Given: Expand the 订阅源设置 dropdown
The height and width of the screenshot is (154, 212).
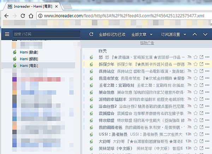Looking at the screenshot, I should point(173,35).
